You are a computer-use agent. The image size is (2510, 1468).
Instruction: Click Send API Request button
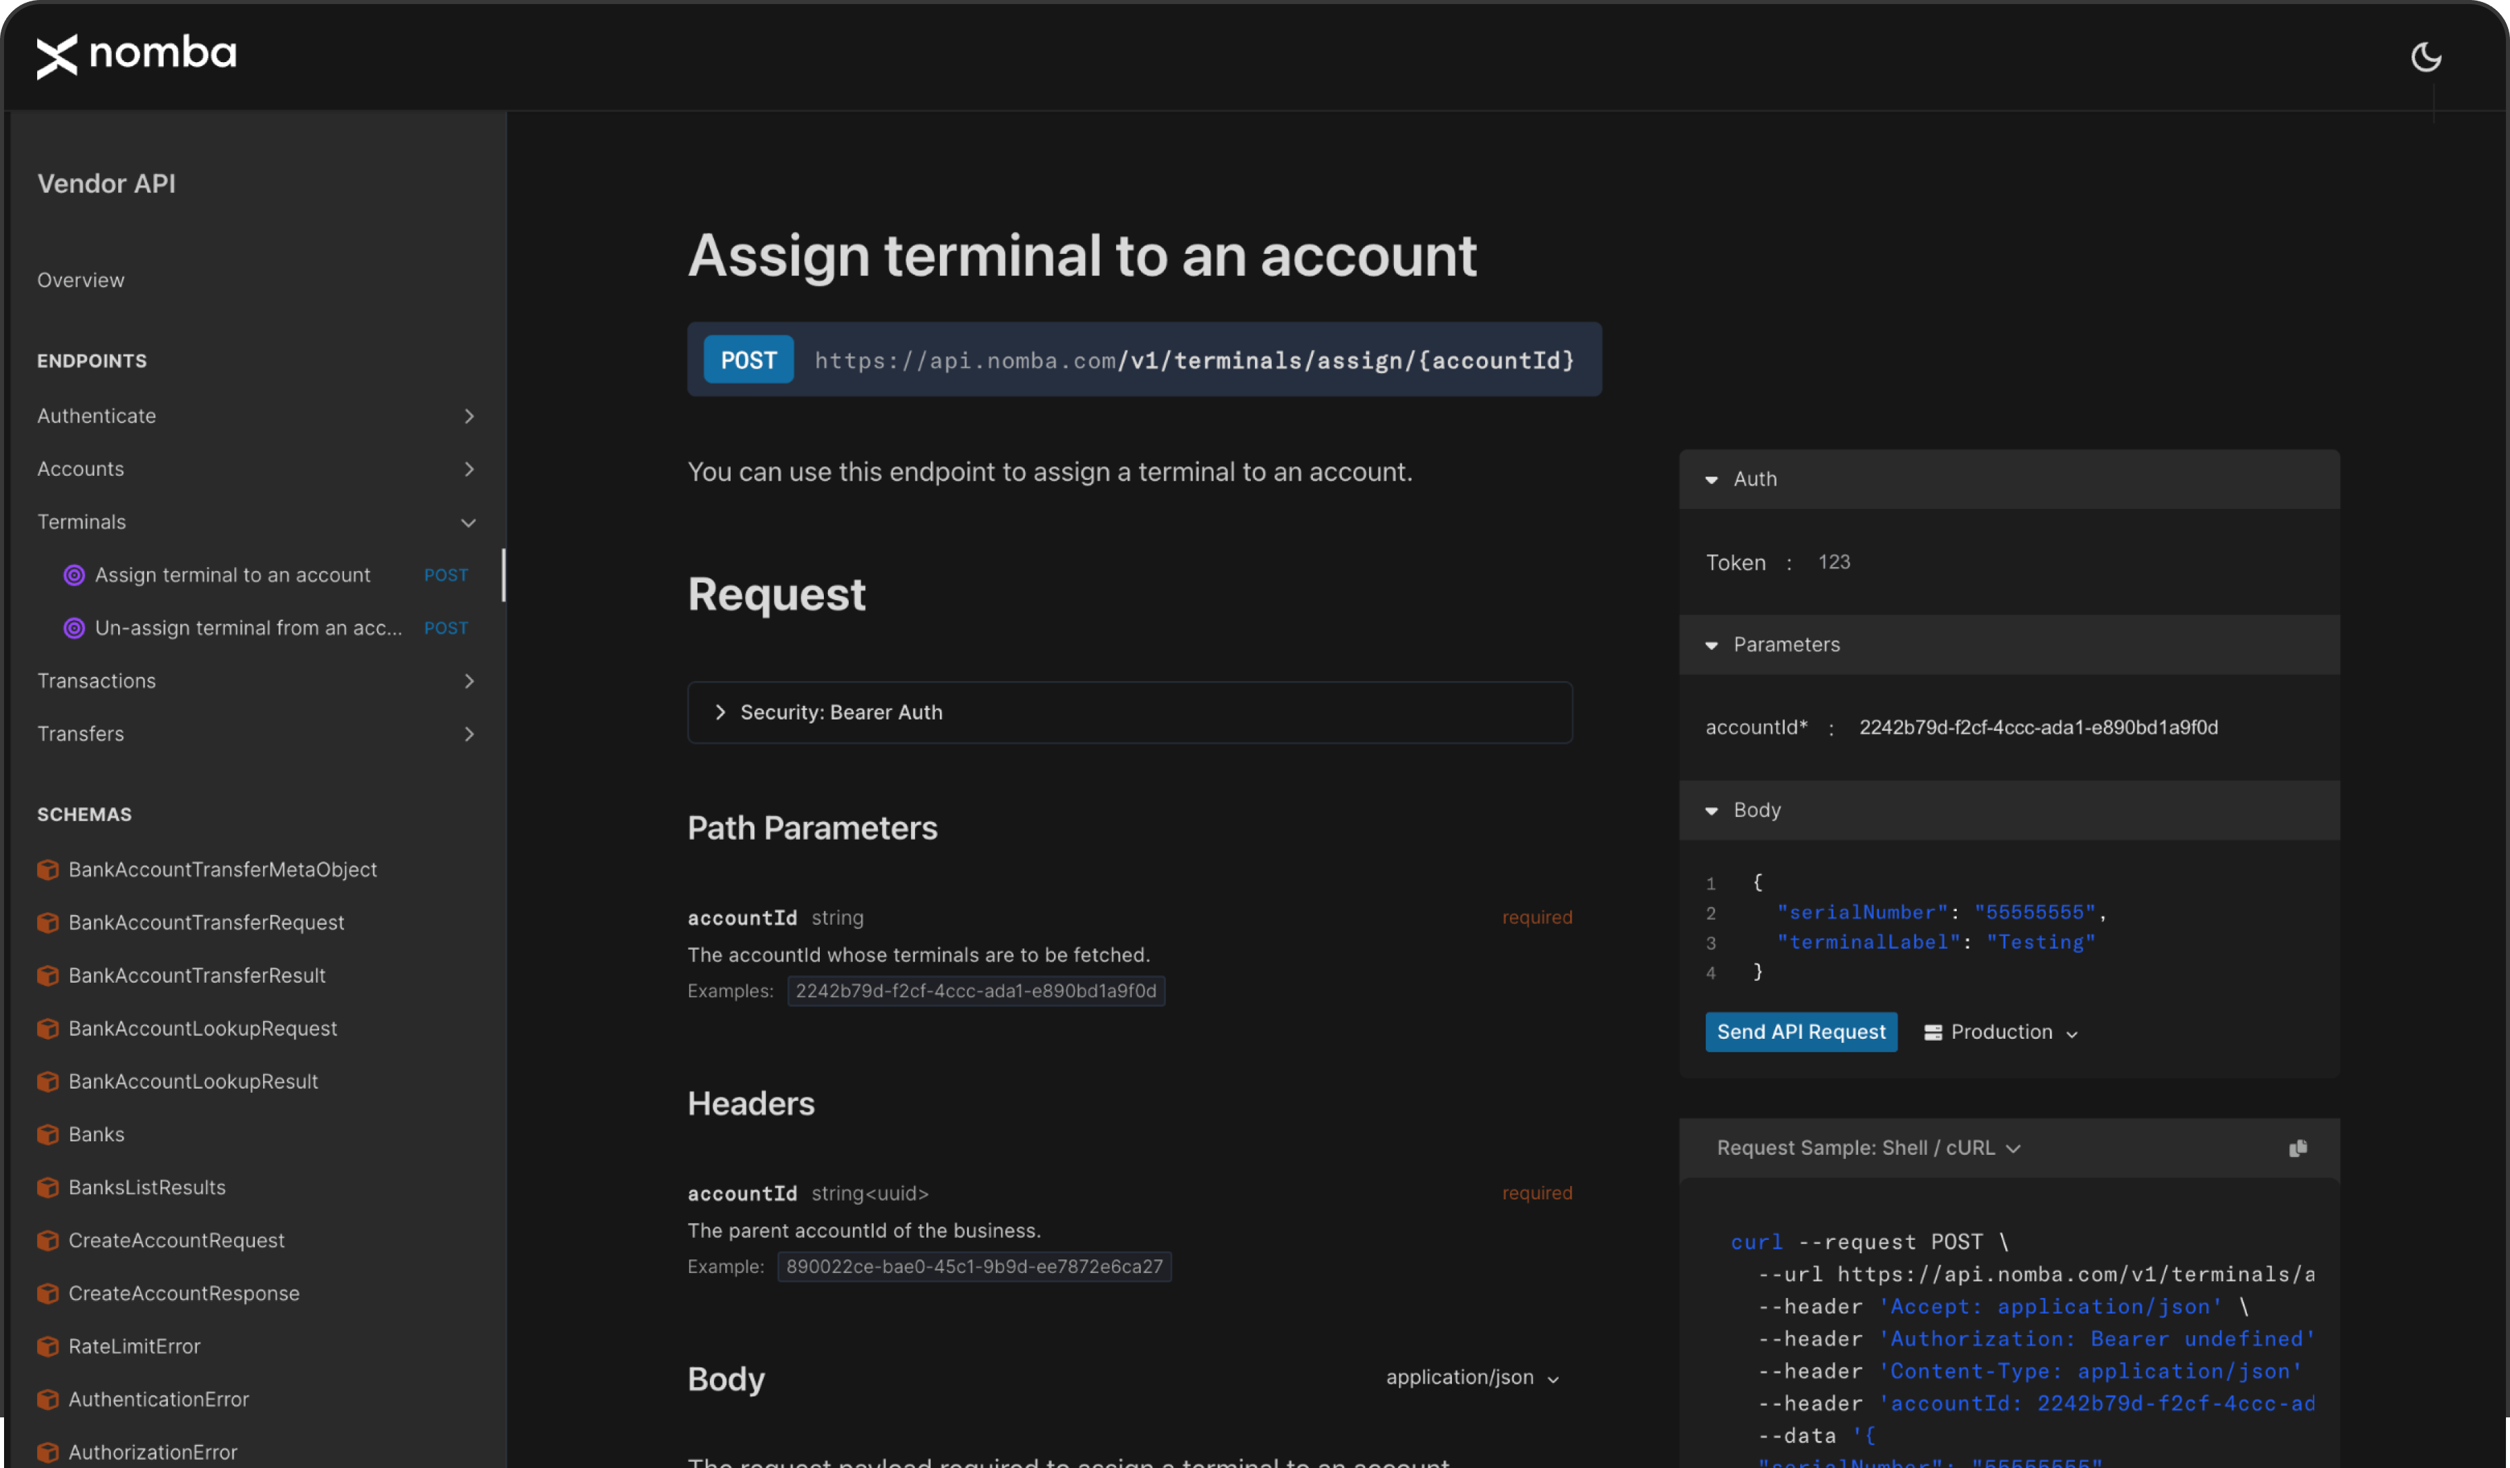point(1800,1031)
